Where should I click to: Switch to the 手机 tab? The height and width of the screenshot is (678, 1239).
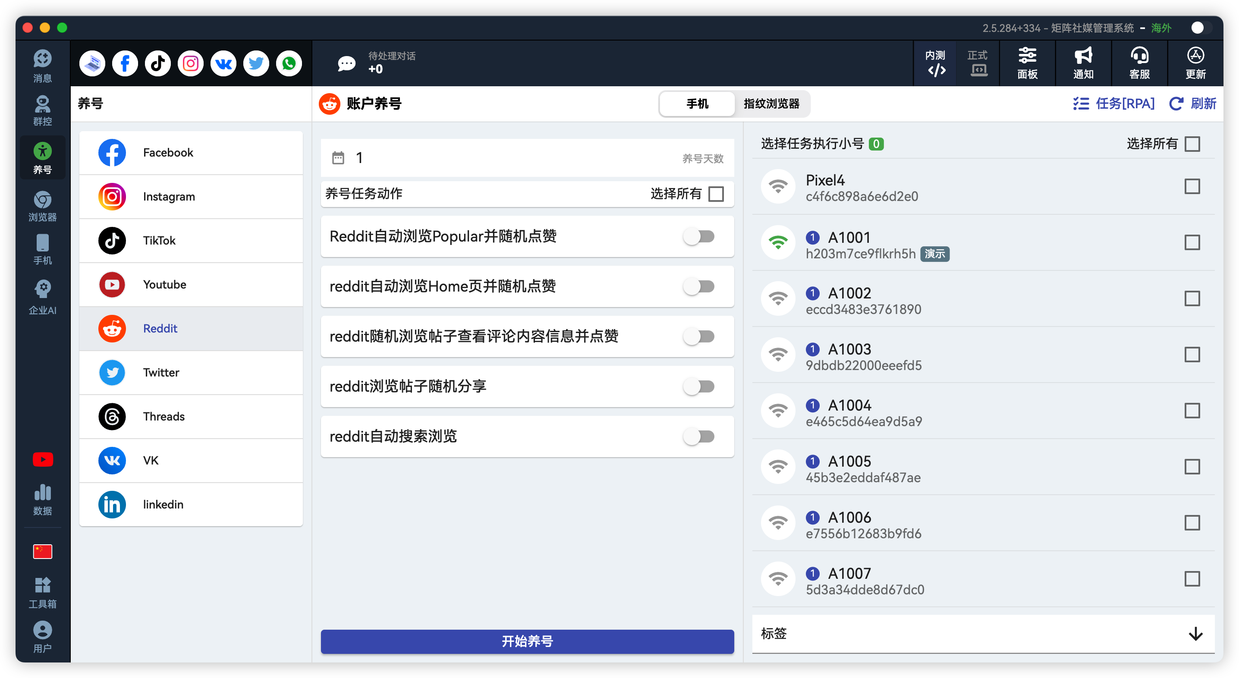tap(697, 104)
